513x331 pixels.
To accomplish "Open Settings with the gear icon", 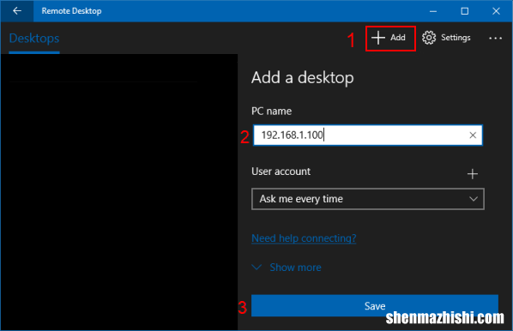I will click(446, 38).
